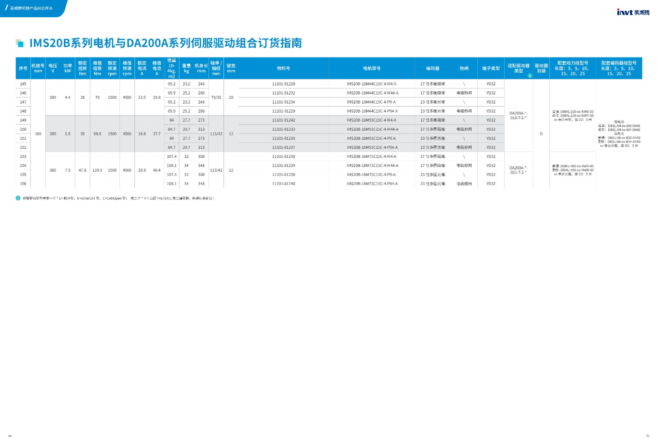The width and height of the screenshot is (658, 446).
Task: Select the page title IMS20B系列电机与DA200A系列伺服驱动组合订货指南
Action: point(166,43)
